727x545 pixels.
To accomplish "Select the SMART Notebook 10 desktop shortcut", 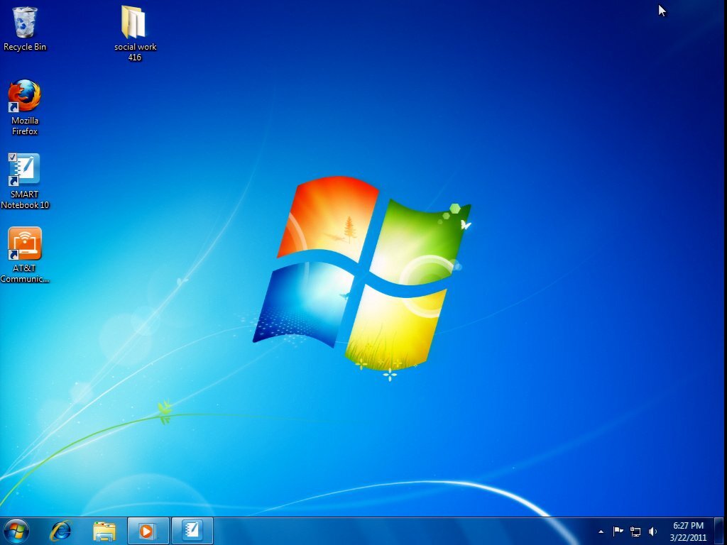I will [25, 181].
